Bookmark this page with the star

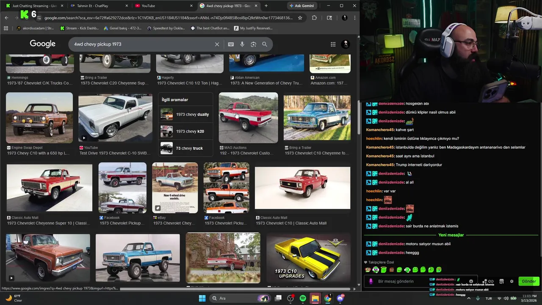click(300, 18)
